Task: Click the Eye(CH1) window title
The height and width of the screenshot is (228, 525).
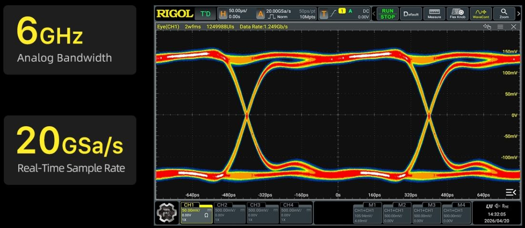Action: point(169,26)
